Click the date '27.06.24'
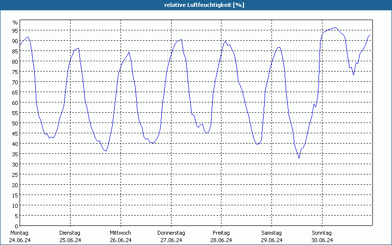The width and height of the screenshot is (392, 245). tap(171, 240)
